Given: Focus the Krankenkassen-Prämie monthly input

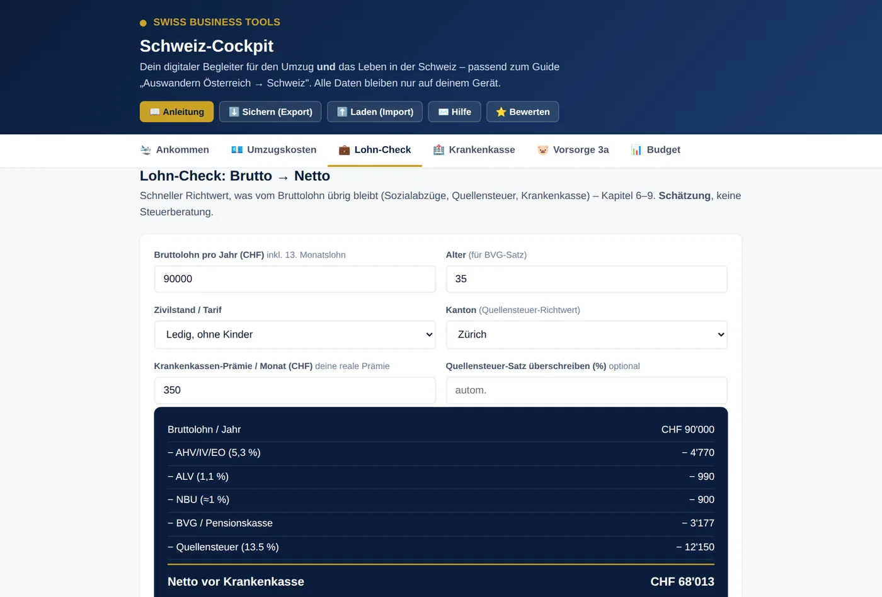Looking at the screenshot, I should 295,390.
